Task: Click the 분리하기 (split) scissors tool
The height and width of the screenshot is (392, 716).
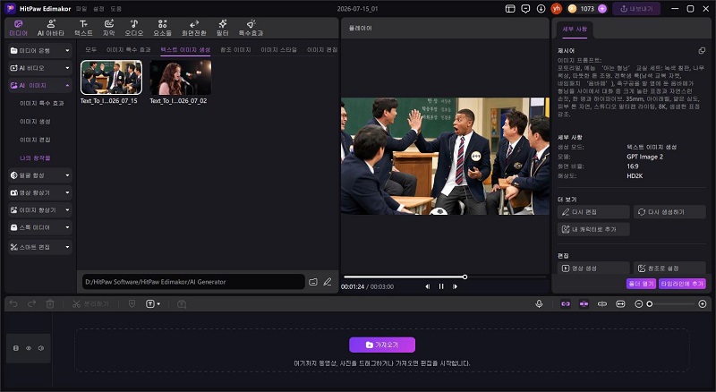Action: point(90,303)
